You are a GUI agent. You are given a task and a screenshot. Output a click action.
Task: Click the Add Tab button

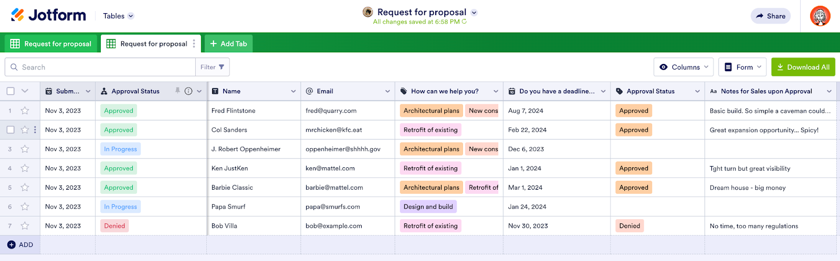(228, 43)
